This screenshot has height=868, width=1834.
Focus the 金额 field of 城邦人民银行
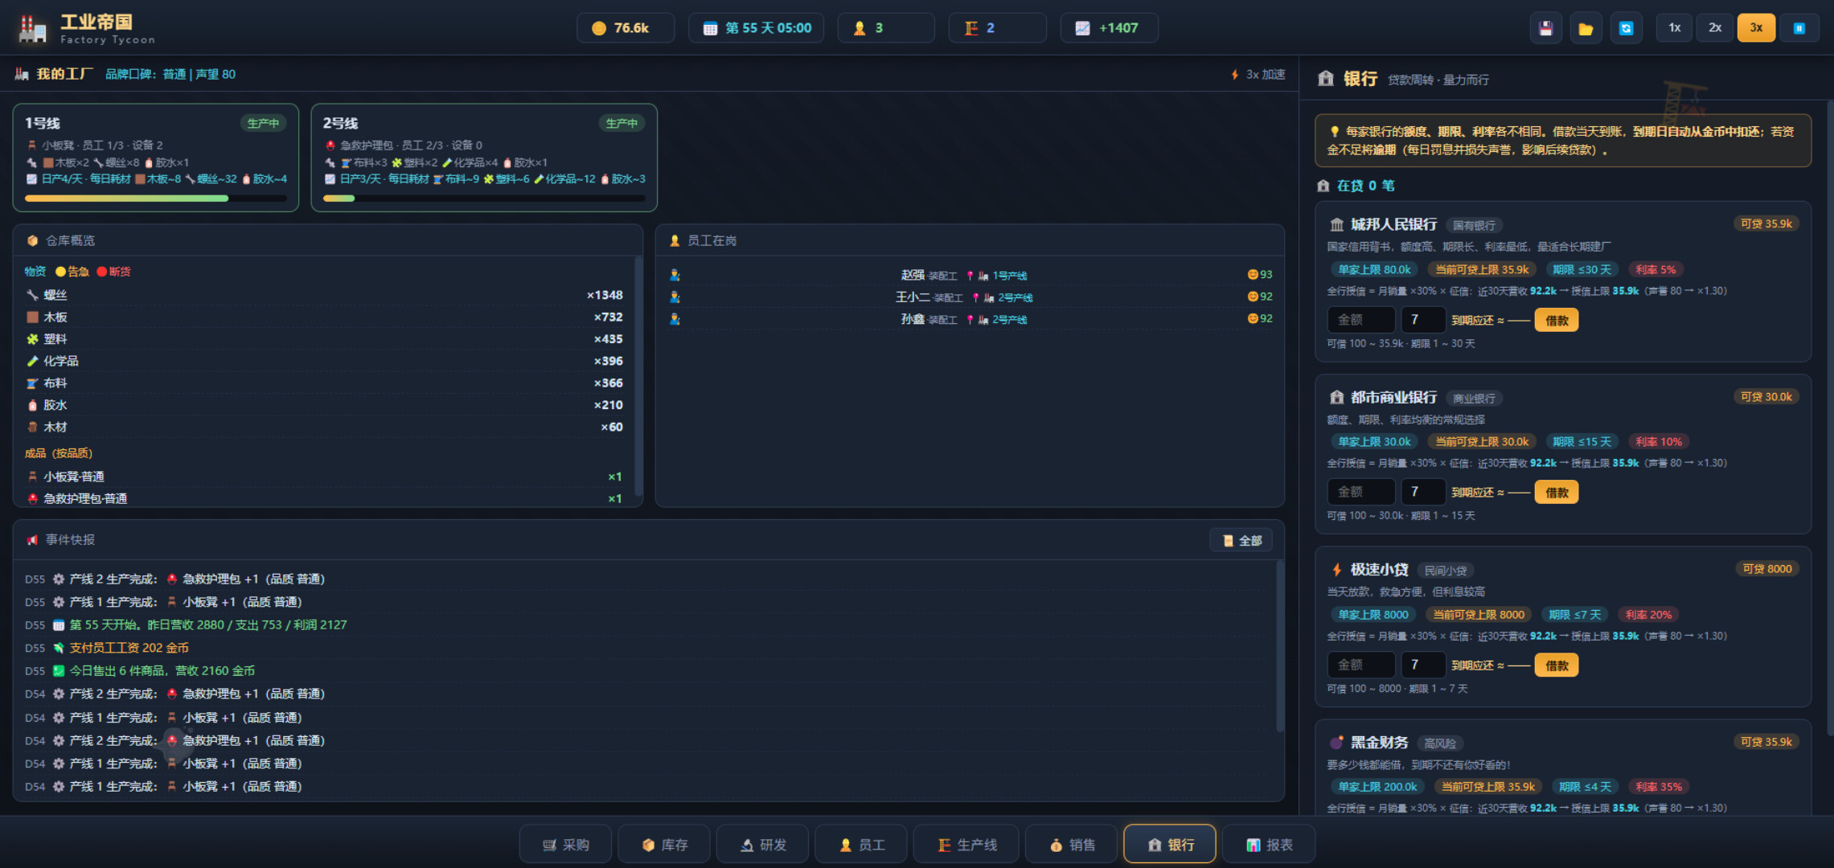(x=1361, y=320)
